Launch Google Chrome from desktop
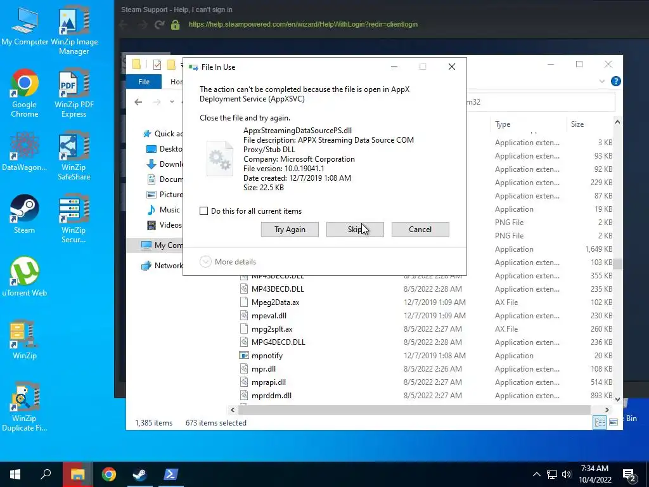The height and width of the screenshot is (487, 649). pyautogui.click(x=25, y=93)
